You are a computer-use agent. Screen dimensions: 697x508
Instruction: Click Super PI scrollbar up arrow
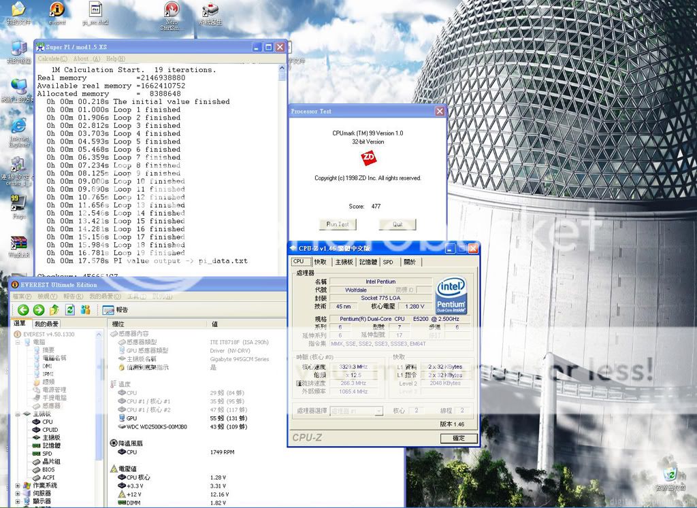pos(282,68)
